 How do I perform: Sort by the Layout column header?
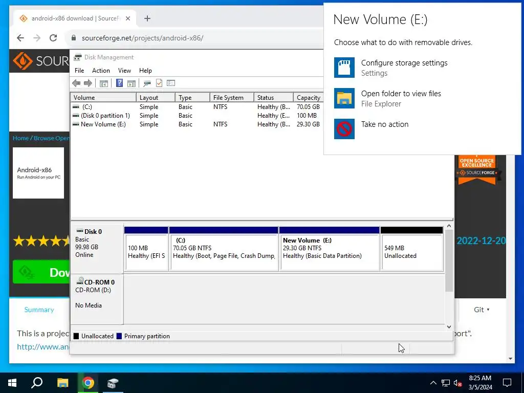(x=156, y=98)
